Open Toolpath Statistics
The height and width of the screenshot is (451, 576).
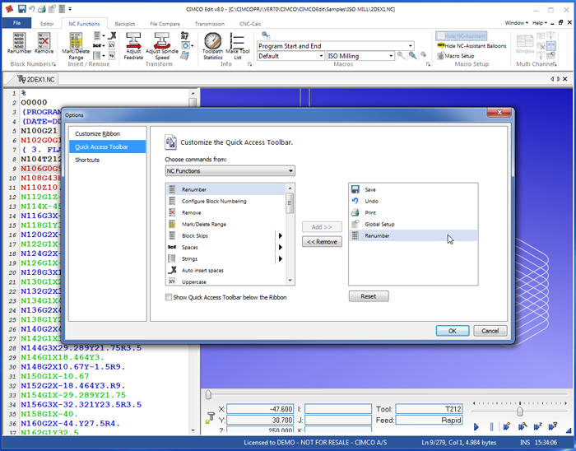[212, 45]
